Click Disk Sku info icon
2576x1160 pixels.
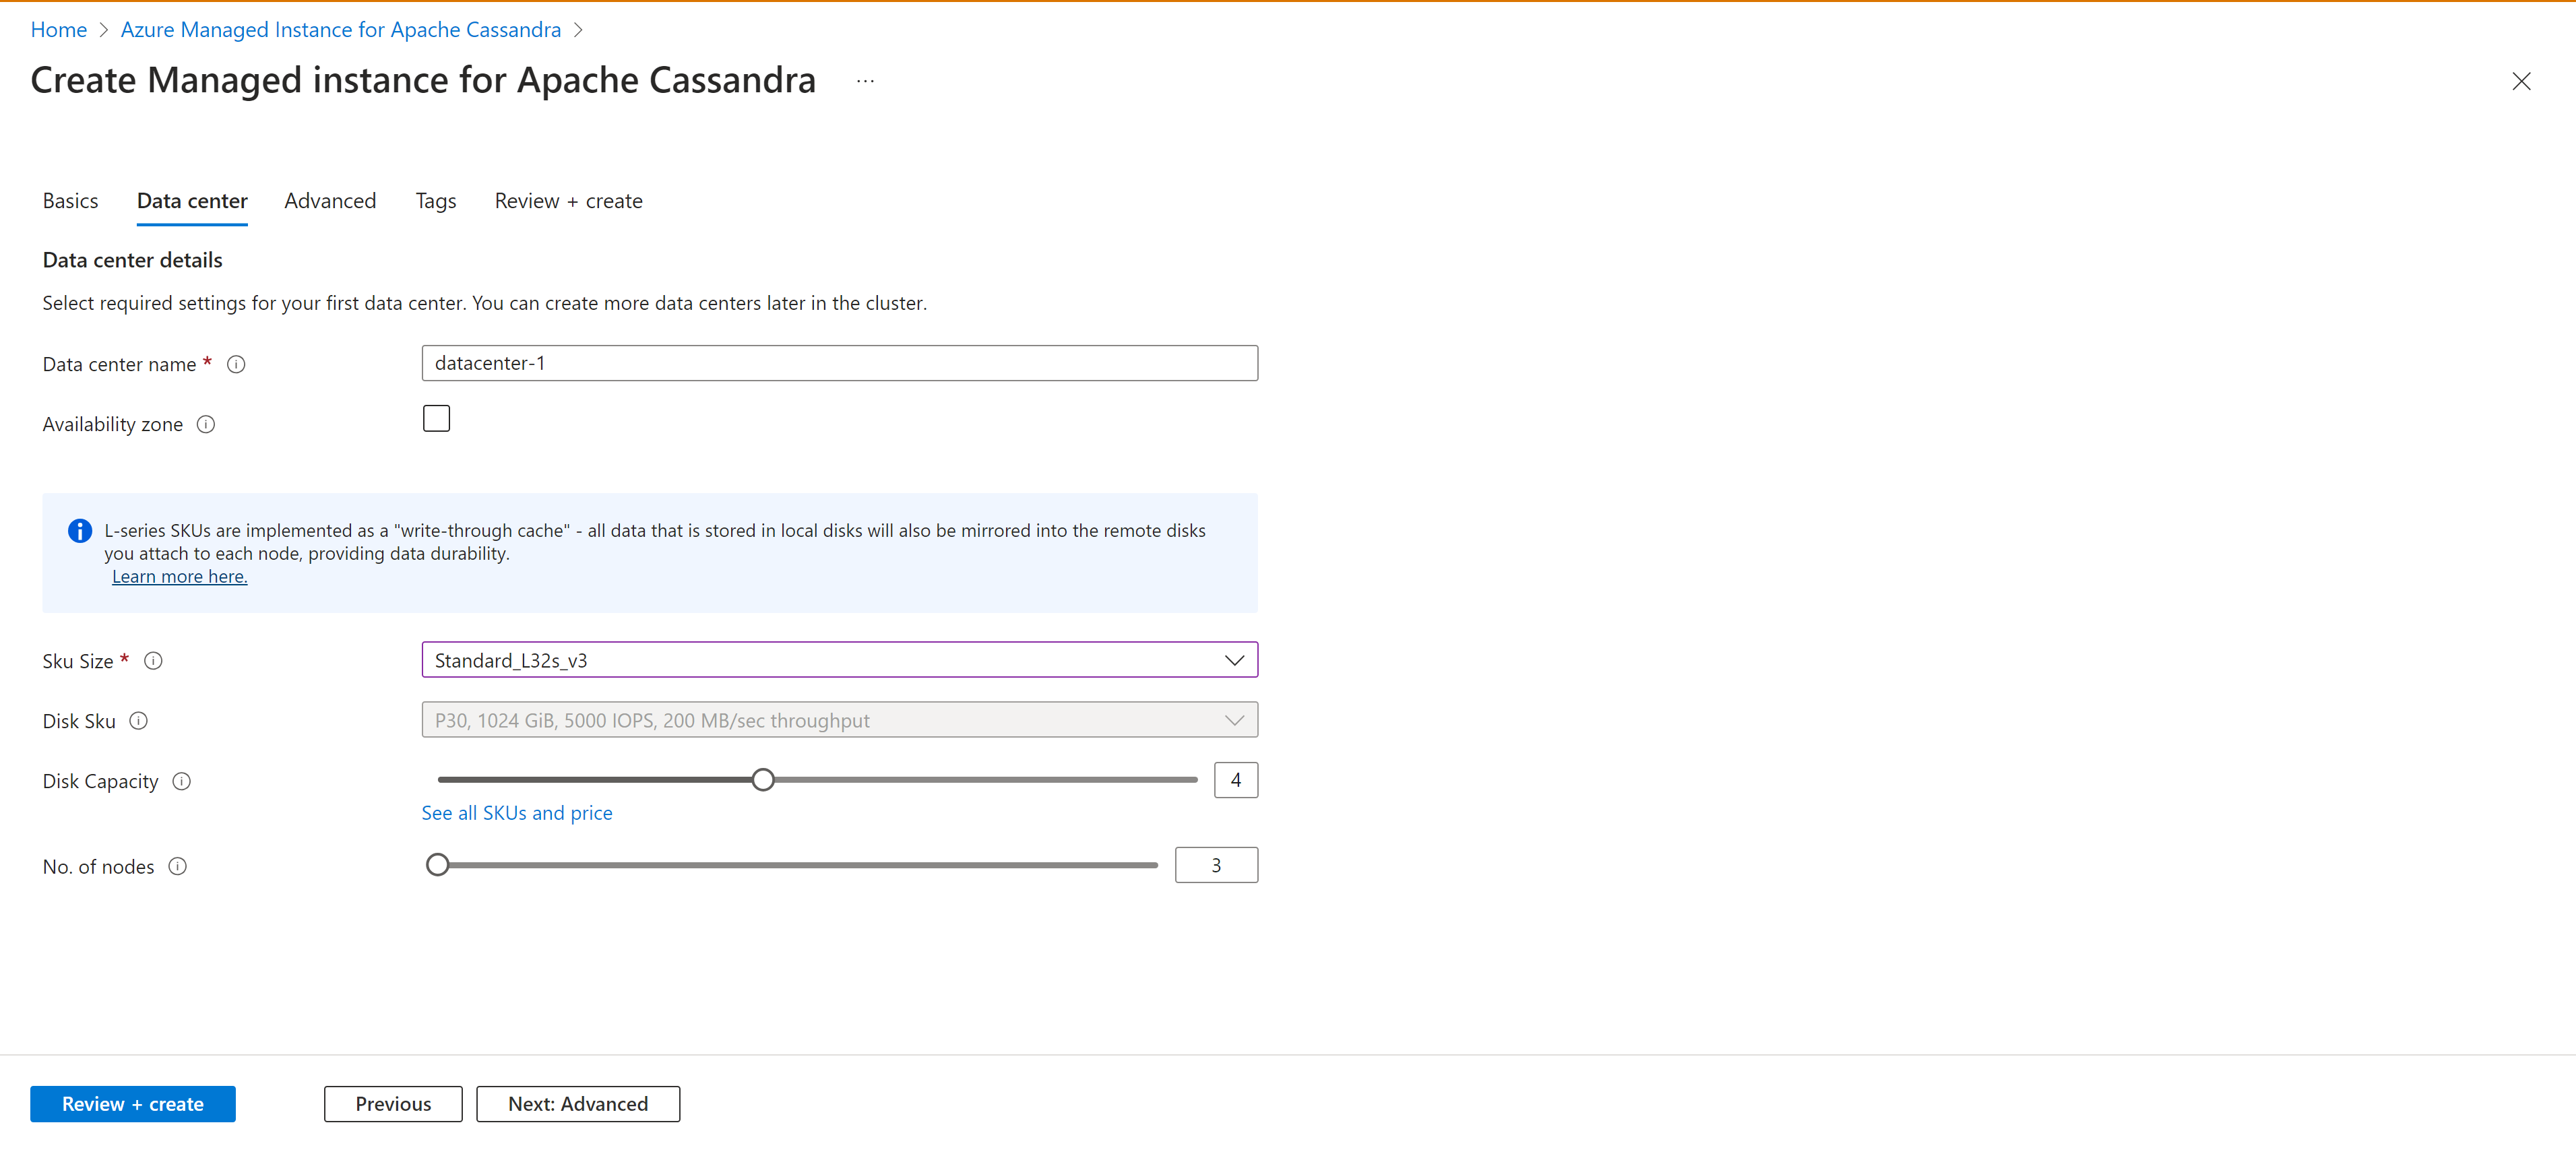tap(139, 721)
